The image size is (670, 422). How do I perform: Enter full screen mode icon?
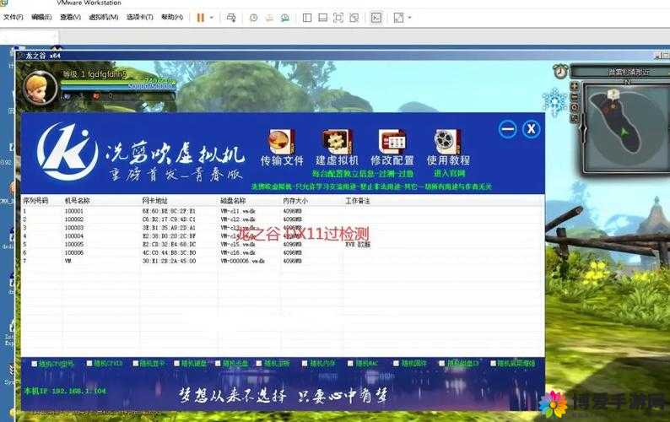pos(338,18)
